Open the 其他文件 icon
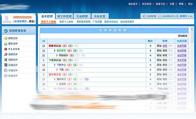Image resolution: width=196 pixels, height=119 pixels. coord(6,76)
